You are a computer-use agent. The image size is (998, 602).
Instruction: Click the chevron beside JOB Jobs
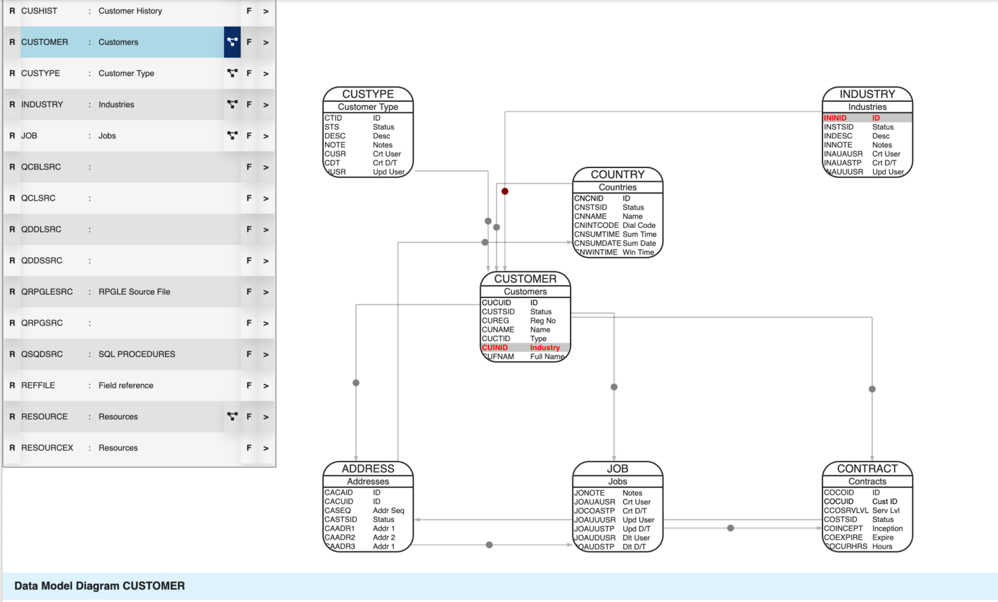click(265, 136)
